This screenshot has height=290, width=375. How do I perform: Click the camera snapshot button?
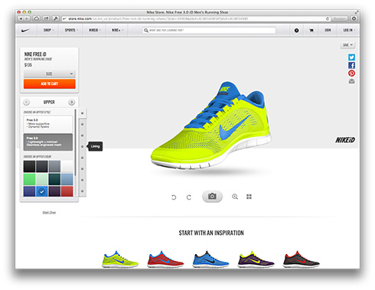212,197
